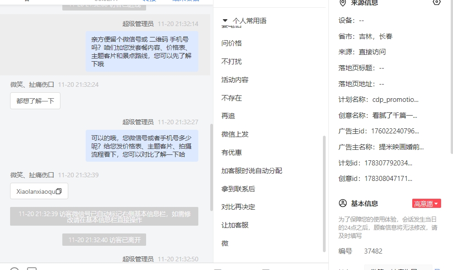This screenshot has height=270, width=453.
Task: Select the quick phrase 问价格
Action: pos(231,43)
